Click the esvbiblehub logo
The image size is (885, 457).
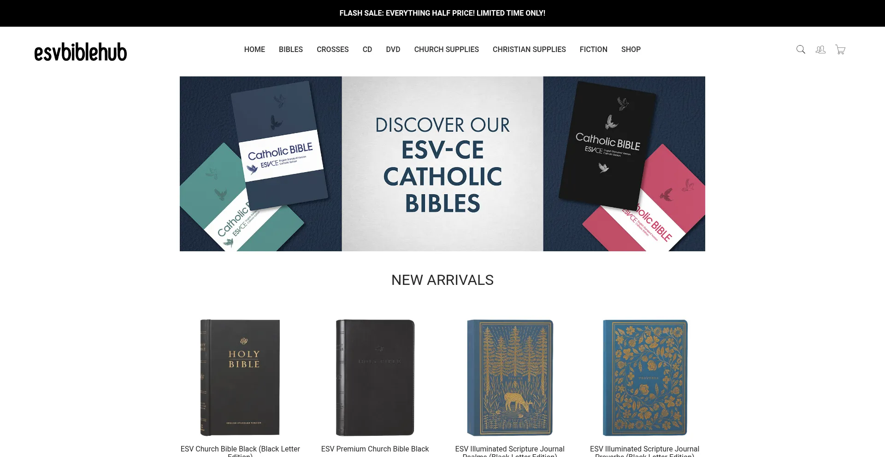coord(81,52)
